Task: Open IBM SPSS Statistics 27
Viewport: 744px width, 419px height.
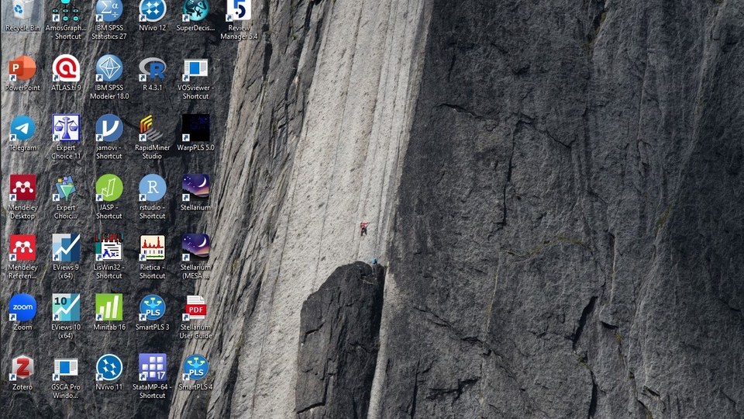Action: [x=109, y=19]
